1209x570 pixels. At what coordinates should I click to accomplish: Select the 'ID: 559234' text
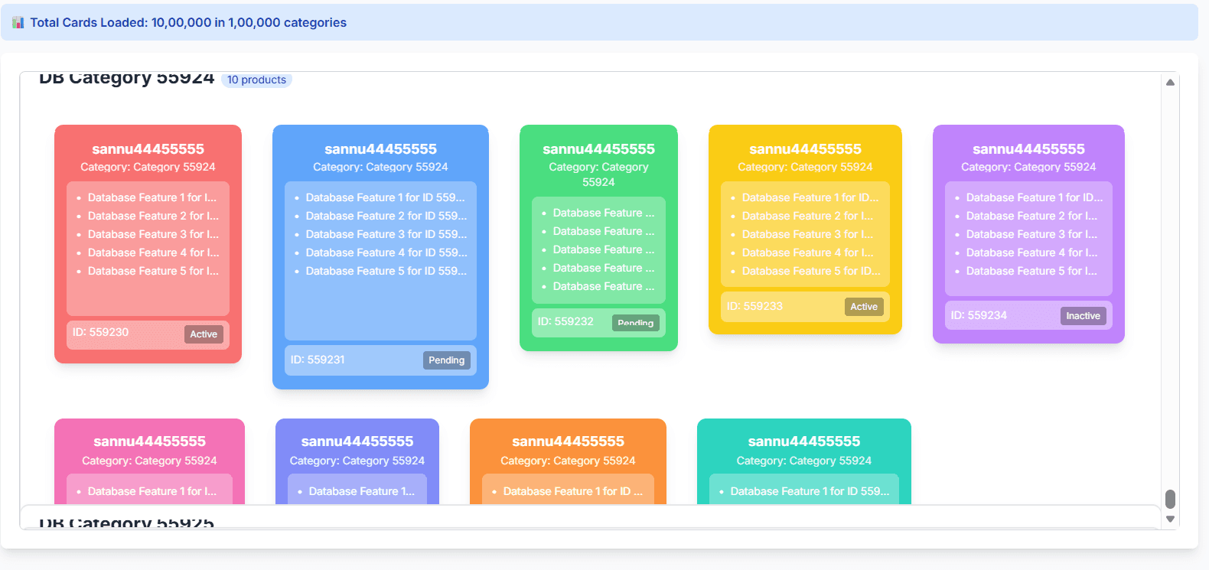[979, 315]
